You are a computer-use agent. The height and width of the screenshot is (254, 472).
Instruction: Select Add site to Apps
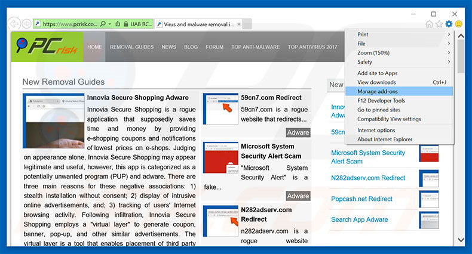(x=399, y=73)
